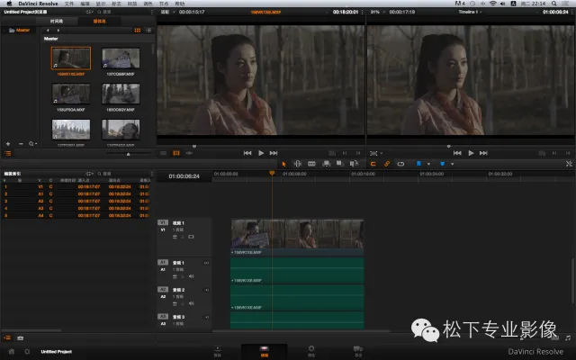The image size is (576, 360).
Task: Select clip thumbnail 137CQ58F.MXF
Action: pyautogui.click(x=121, y=58)
